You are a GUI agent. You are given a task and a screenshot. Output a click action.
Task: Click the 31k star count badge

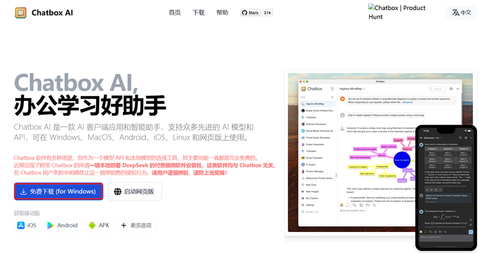click(x=267, y=13)
